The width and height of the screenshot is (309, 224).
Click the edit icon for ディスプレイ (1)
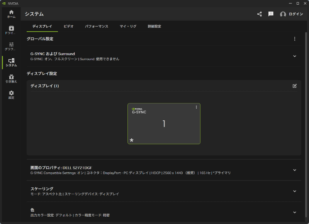click(x=294, y=86)
